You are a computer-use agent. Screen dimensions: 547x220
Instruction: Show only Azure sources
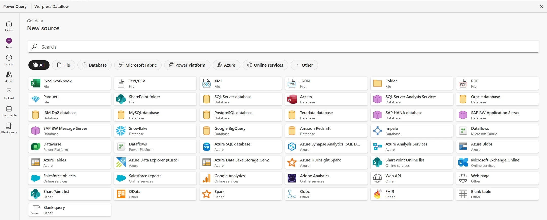[226, 65]
